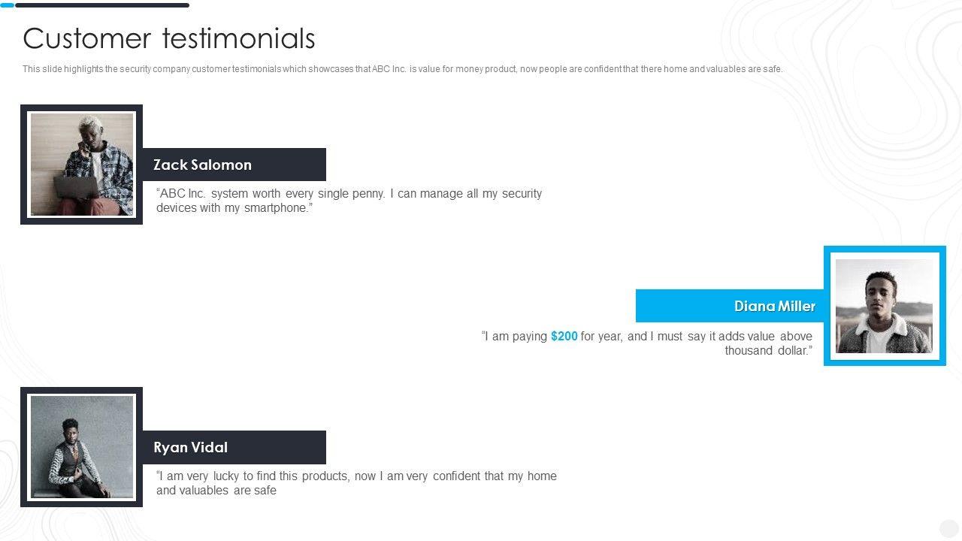
Task: Click the highlighted $200 amount
Action: (x=564, y=337)
